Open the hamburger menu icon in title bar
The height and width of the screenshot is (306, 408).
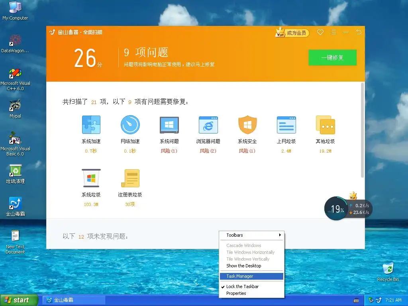333,32
